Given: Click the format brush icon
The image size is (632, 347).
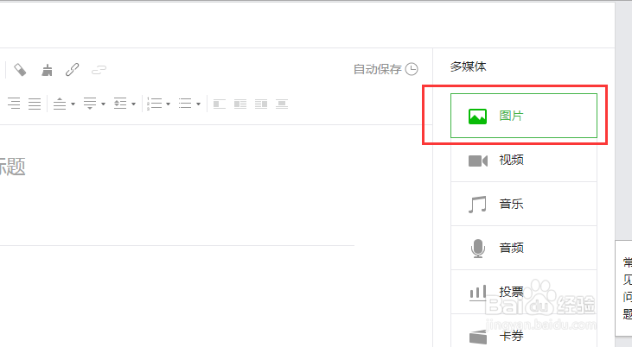Looking at the screenshot, I should pyautogui.click(x=48, y=70).
